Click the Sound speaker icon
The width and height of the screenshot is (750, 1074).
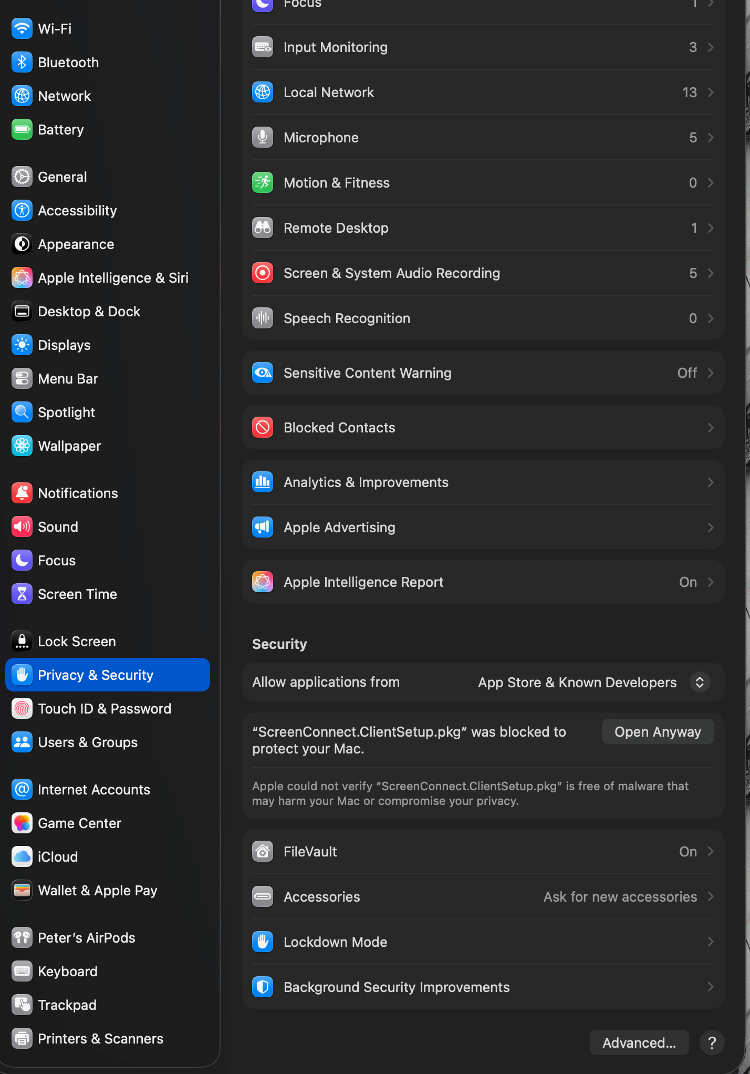[x=22, y=527]
